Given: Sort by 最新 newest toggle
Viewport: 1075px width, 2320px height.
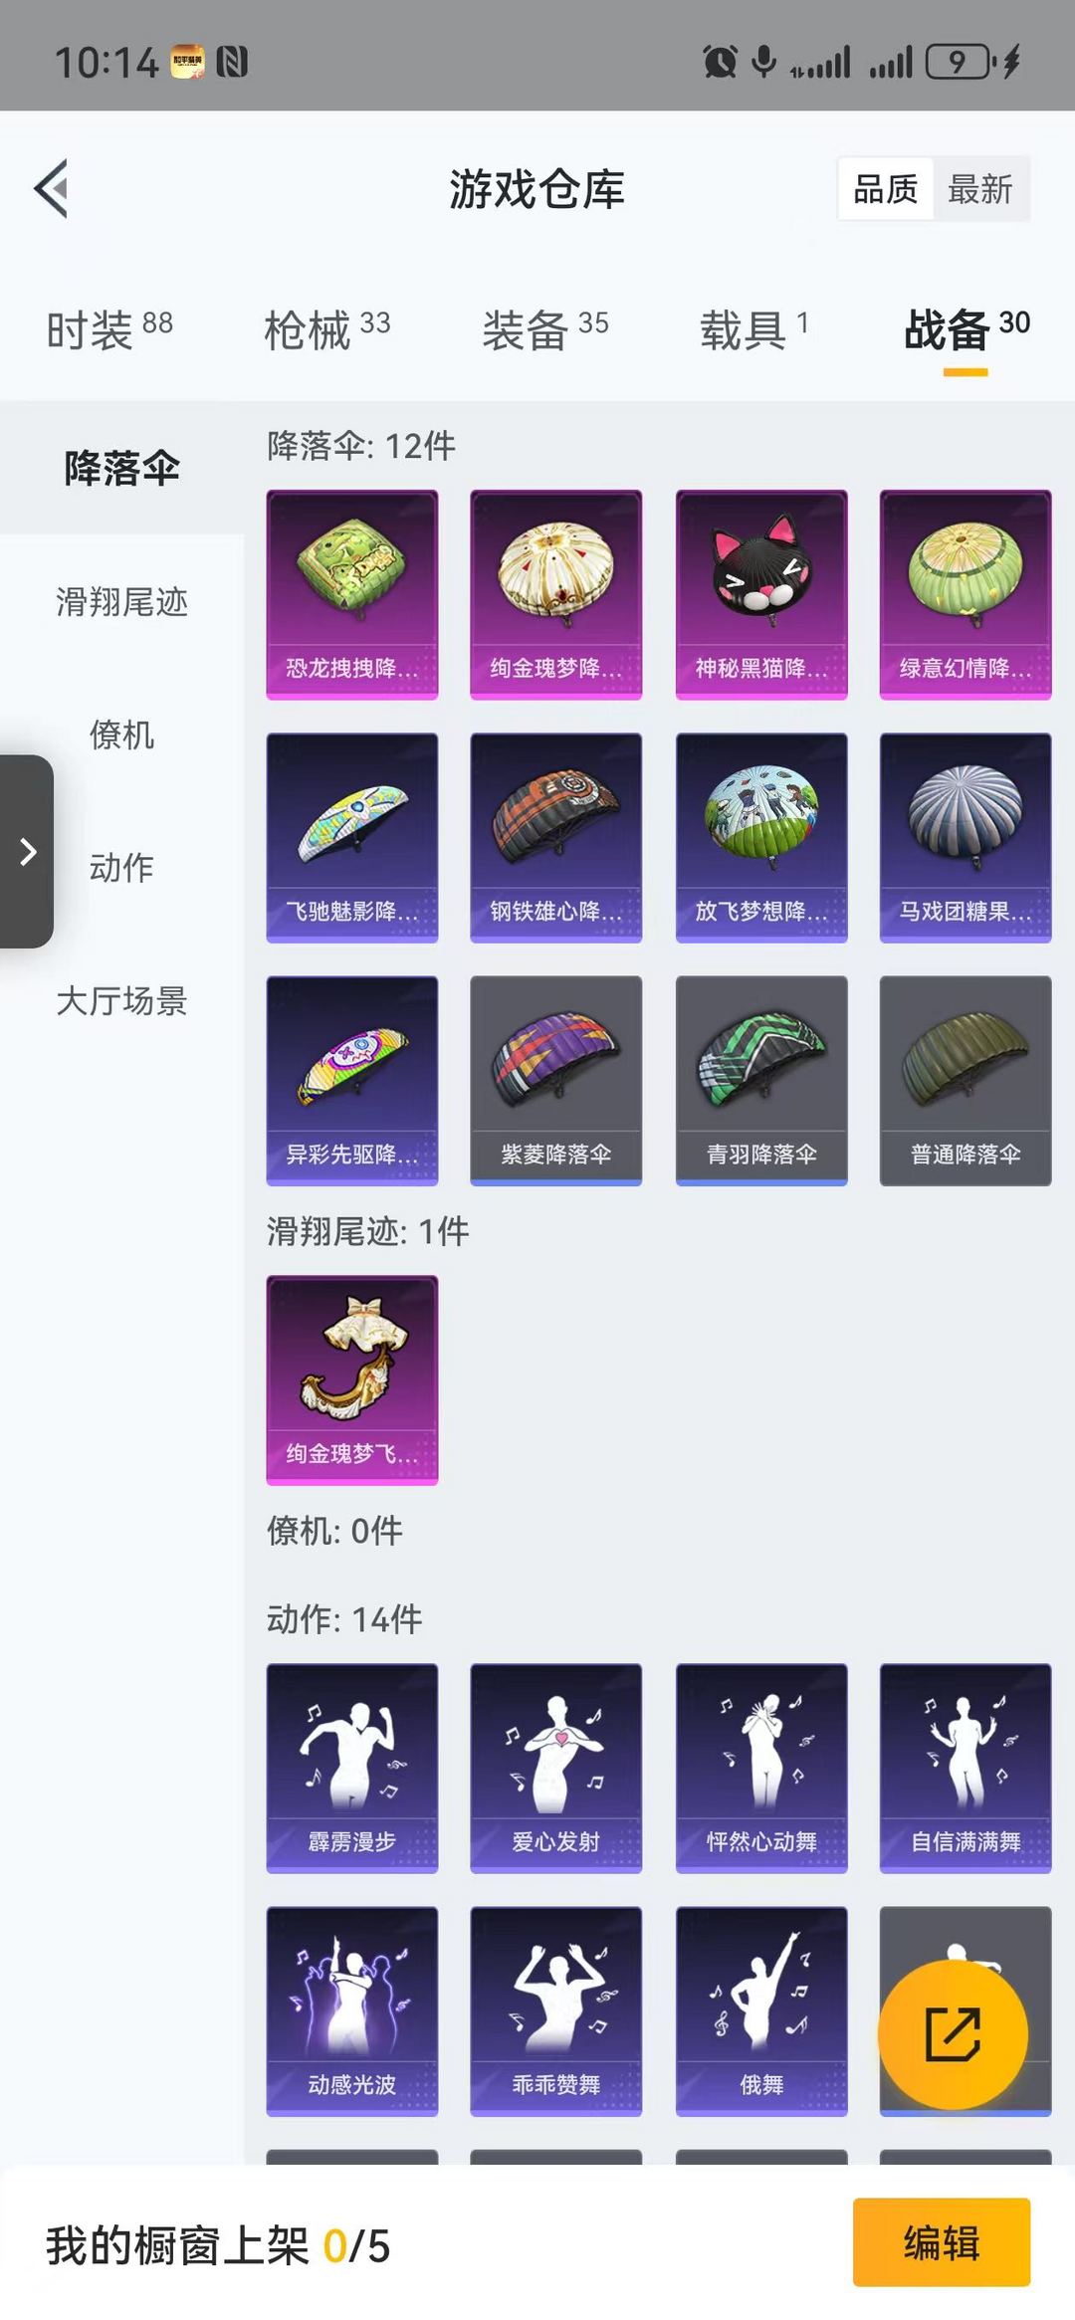Looking at the screenshot, I should (x=980, y=188).
